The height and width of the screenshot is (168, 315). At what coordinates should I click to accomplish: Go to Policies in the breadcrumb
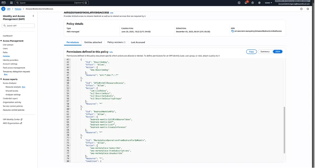tap(18, 9)
